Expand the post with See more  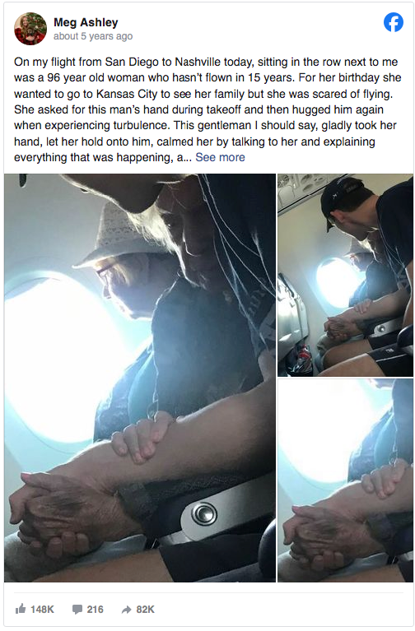click(x=220, y=157)
